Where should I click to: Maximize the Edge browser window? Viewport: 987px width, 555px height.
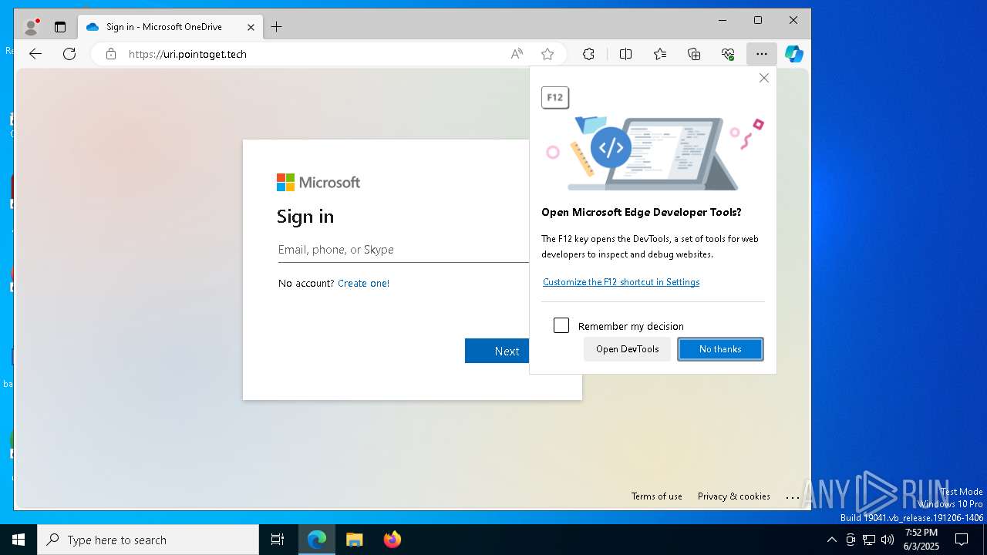click(x=758, y=21)
